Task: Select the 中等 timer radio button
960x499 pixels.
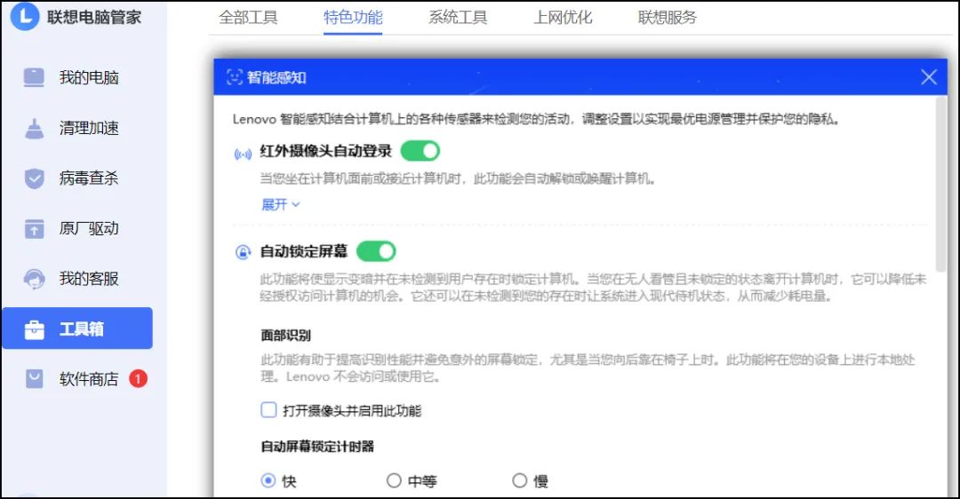Action: (394, 480)
